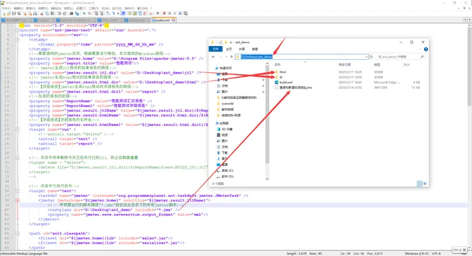Open the 文件 menu in Notepad++

click(7, 8)
